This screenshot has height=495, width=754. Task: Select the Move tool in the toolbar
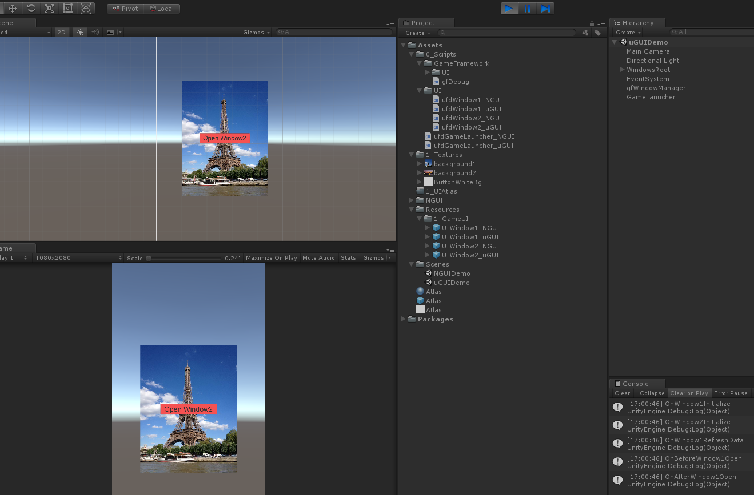(13, 9)
